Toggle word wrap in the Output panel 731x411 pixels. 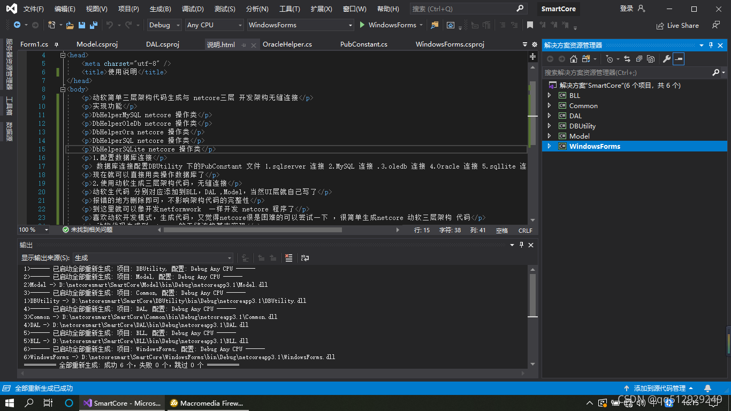pos(305,257)
